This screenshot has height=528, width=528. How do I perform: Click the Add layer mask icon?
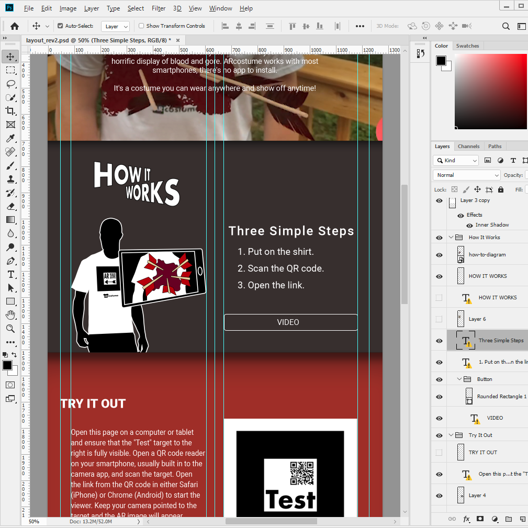point(480,519)
